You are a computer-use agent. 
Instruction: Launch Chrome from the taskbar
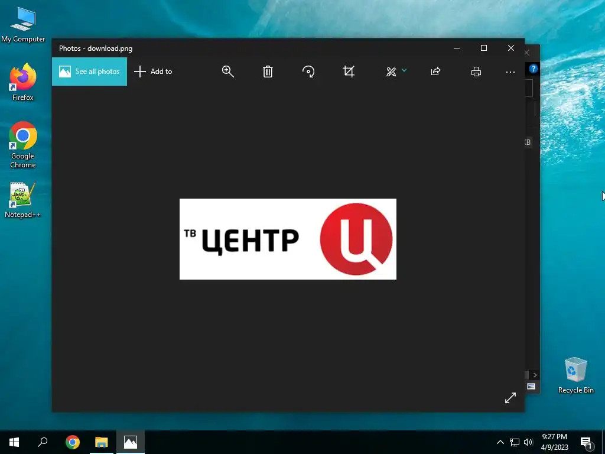(x=73, y=442)
